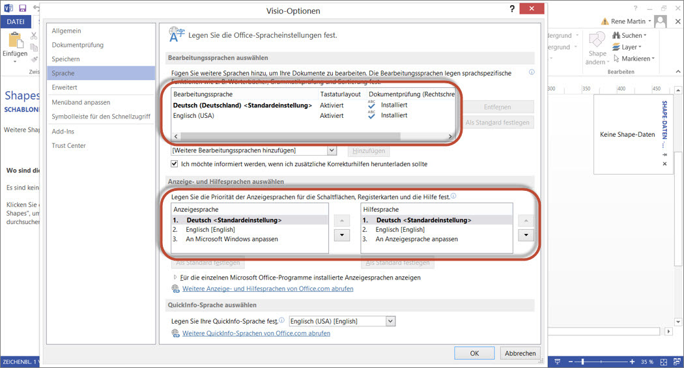684x368 pixels.
Task: Click zoom out minus in status bar
Action: coord(570,362)
